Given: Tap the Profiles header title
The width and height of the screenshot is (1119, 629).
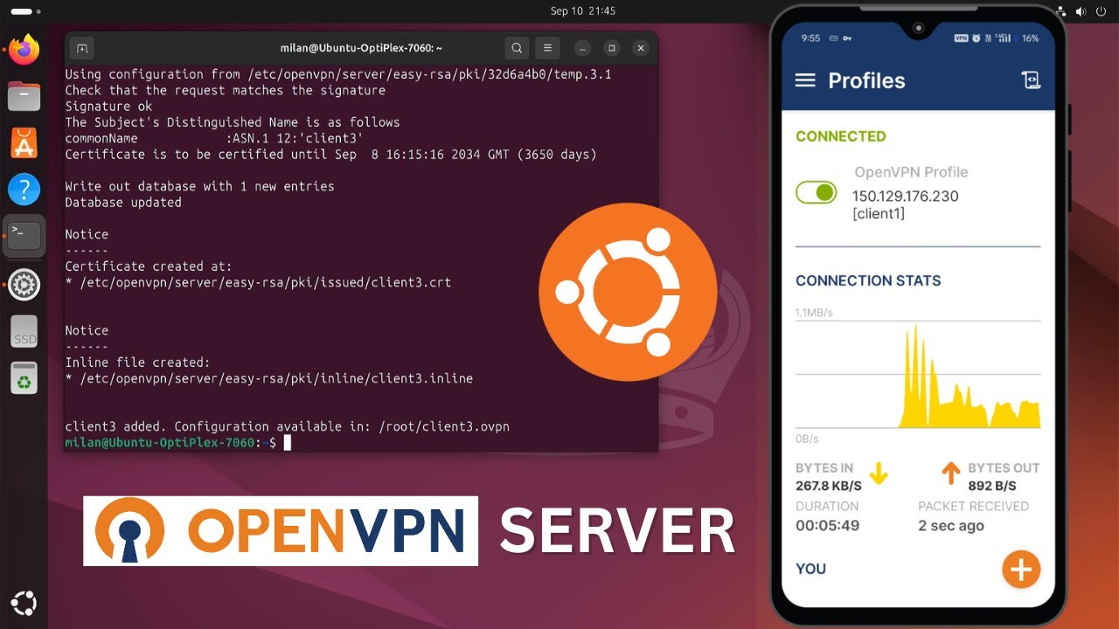Looking at the screenshot, I should (866, 80).
